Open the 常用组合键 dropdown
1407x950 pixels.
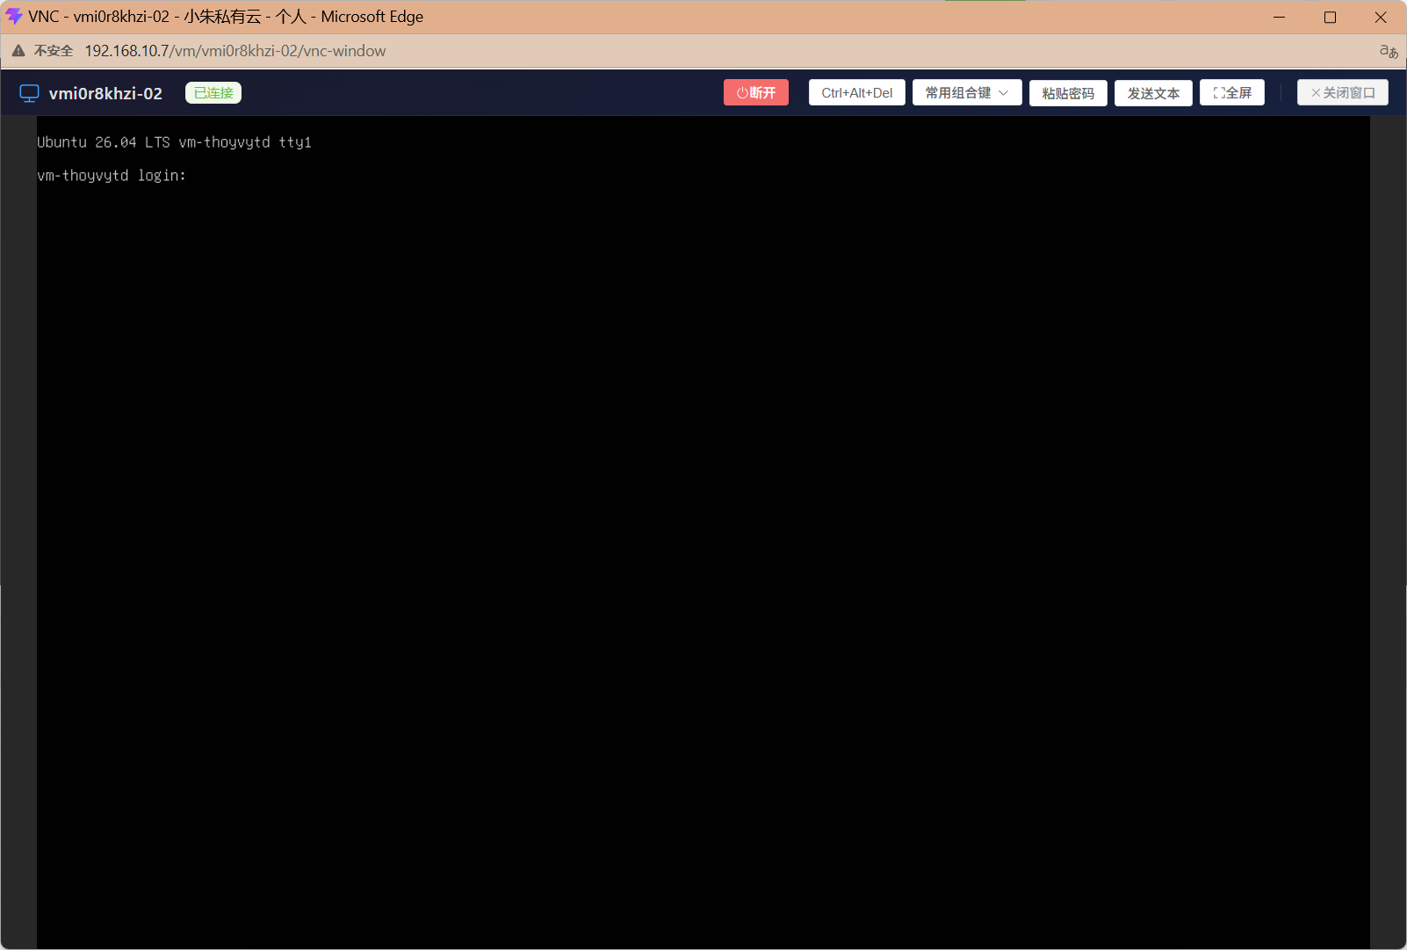point(967,92)
